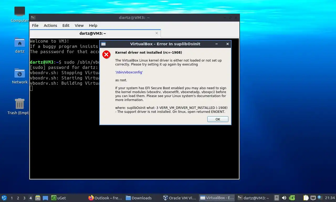
Task: Click the 'Welcome to VM3!' terminal line
Action: [x=50, y=41]
